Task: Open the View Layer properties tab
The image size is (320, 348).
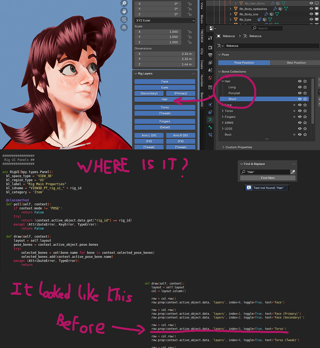Action: pos(210,63)
